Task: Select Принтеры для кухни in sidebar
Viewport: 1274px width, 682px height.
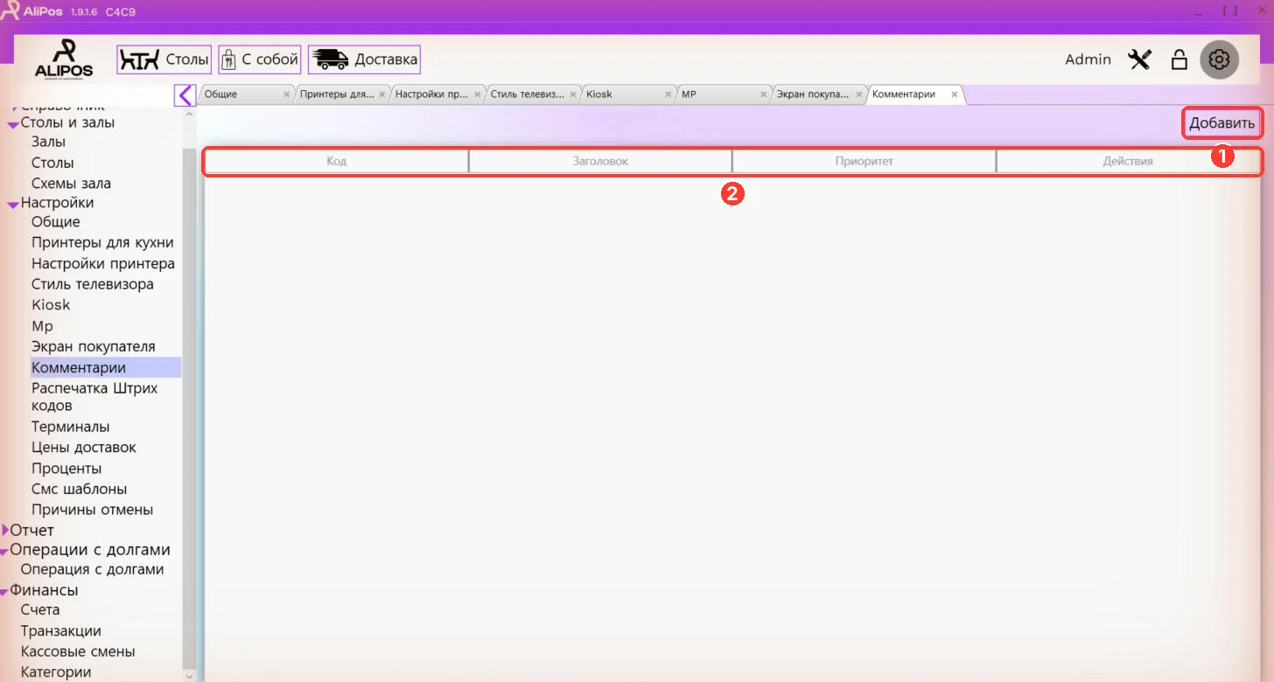Action: (x=102, y=242)
